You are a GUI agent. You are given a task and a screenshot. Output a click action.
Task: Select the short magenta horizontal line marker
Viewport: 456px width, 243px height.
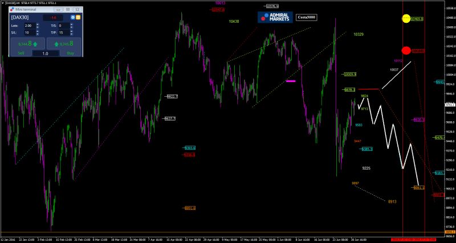tap(291, 81)
